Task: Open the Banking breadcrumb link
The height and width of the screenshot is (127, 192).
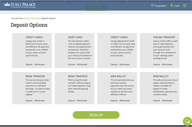Action: [35, 18]
